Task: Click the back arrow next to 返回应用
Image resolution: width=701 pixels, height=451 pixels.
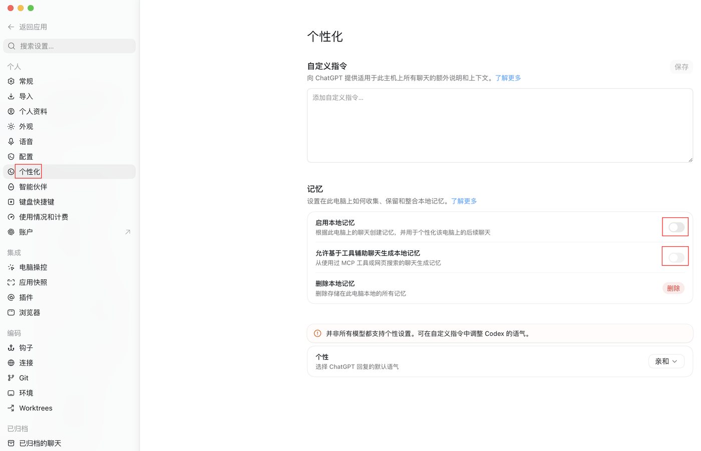Action: (x=11, y=27)
